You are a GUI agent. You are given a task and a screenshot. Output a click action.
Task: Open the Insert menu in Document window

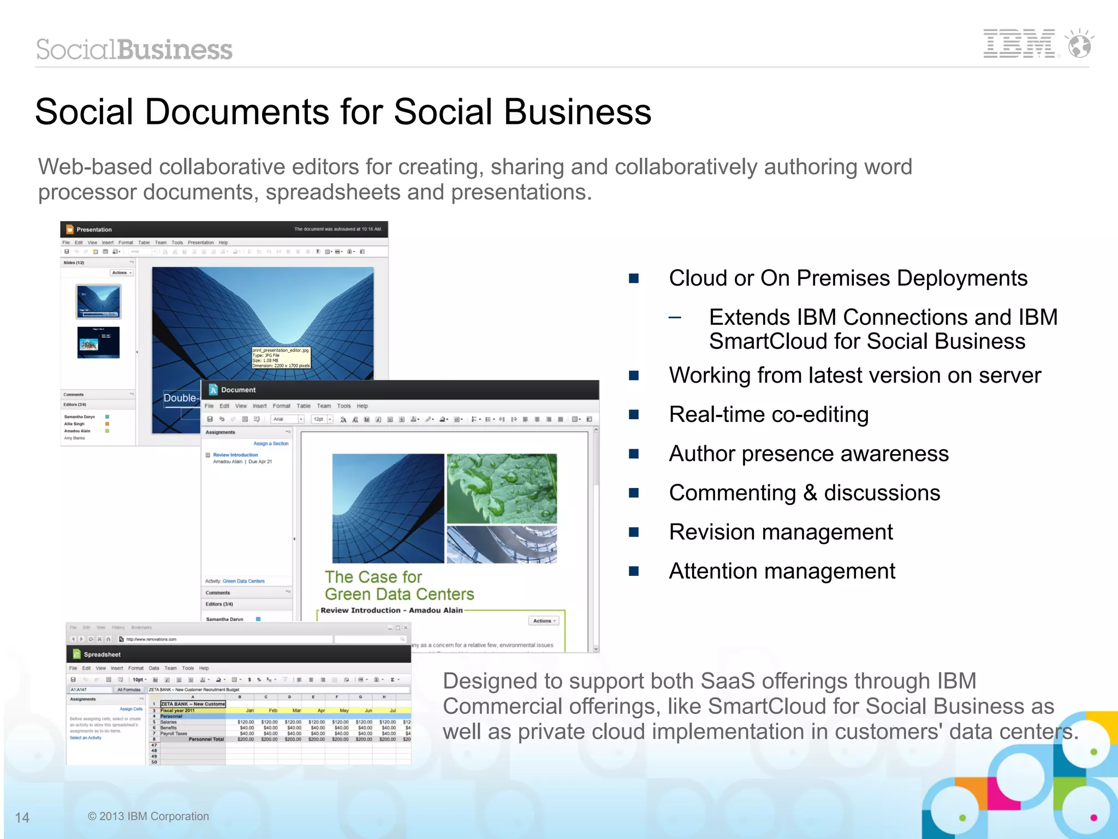[x=259, y=406]
